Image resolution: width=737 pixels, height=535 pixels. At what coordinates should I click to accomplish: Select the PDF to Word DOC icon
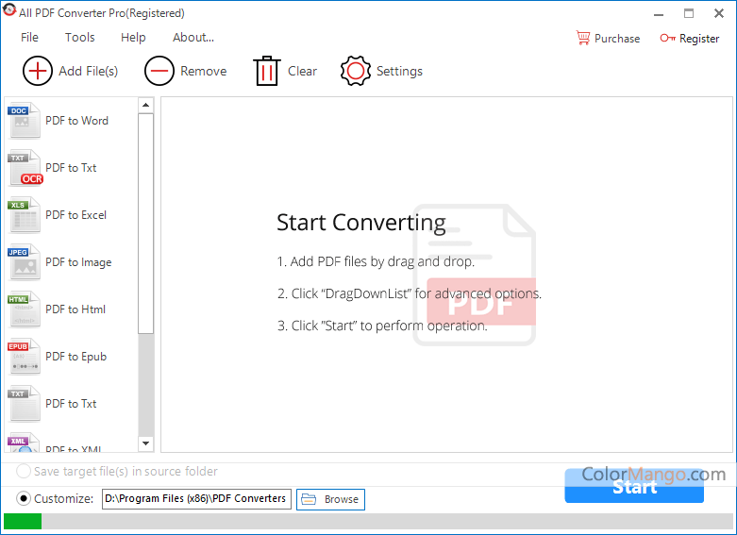click(24, 121)
